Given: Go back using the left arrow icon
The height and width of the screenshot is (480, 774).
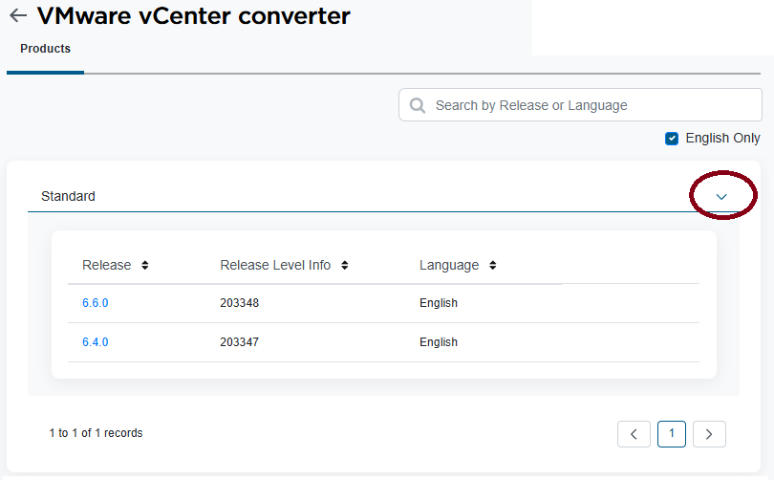Looking at the screenshot, I should point(18,15).
